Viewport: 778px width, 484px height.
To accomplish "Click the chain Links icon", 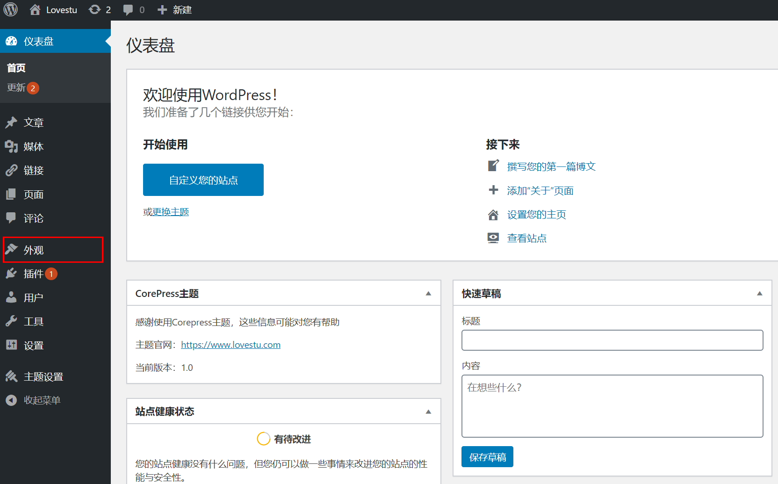I will [11, 170].
